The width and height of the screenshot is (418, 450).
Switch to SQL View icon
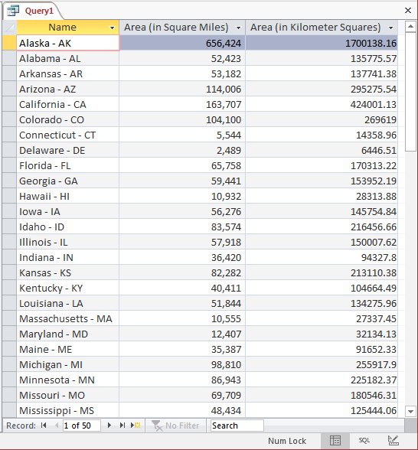click(364, 440)
